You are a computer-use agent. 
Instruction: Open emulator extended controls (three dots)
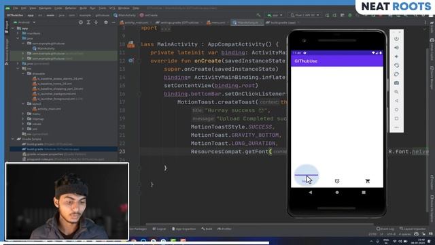click(396, 127)
